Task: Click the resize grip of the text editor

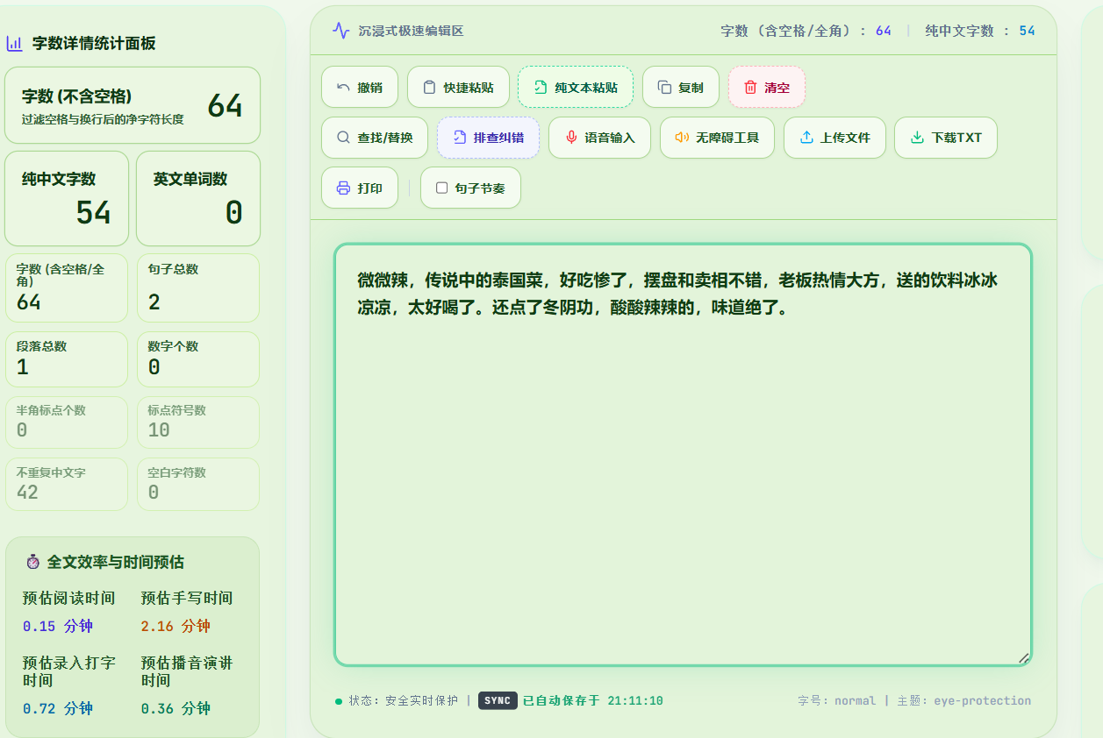Action: coord(1023,657)
